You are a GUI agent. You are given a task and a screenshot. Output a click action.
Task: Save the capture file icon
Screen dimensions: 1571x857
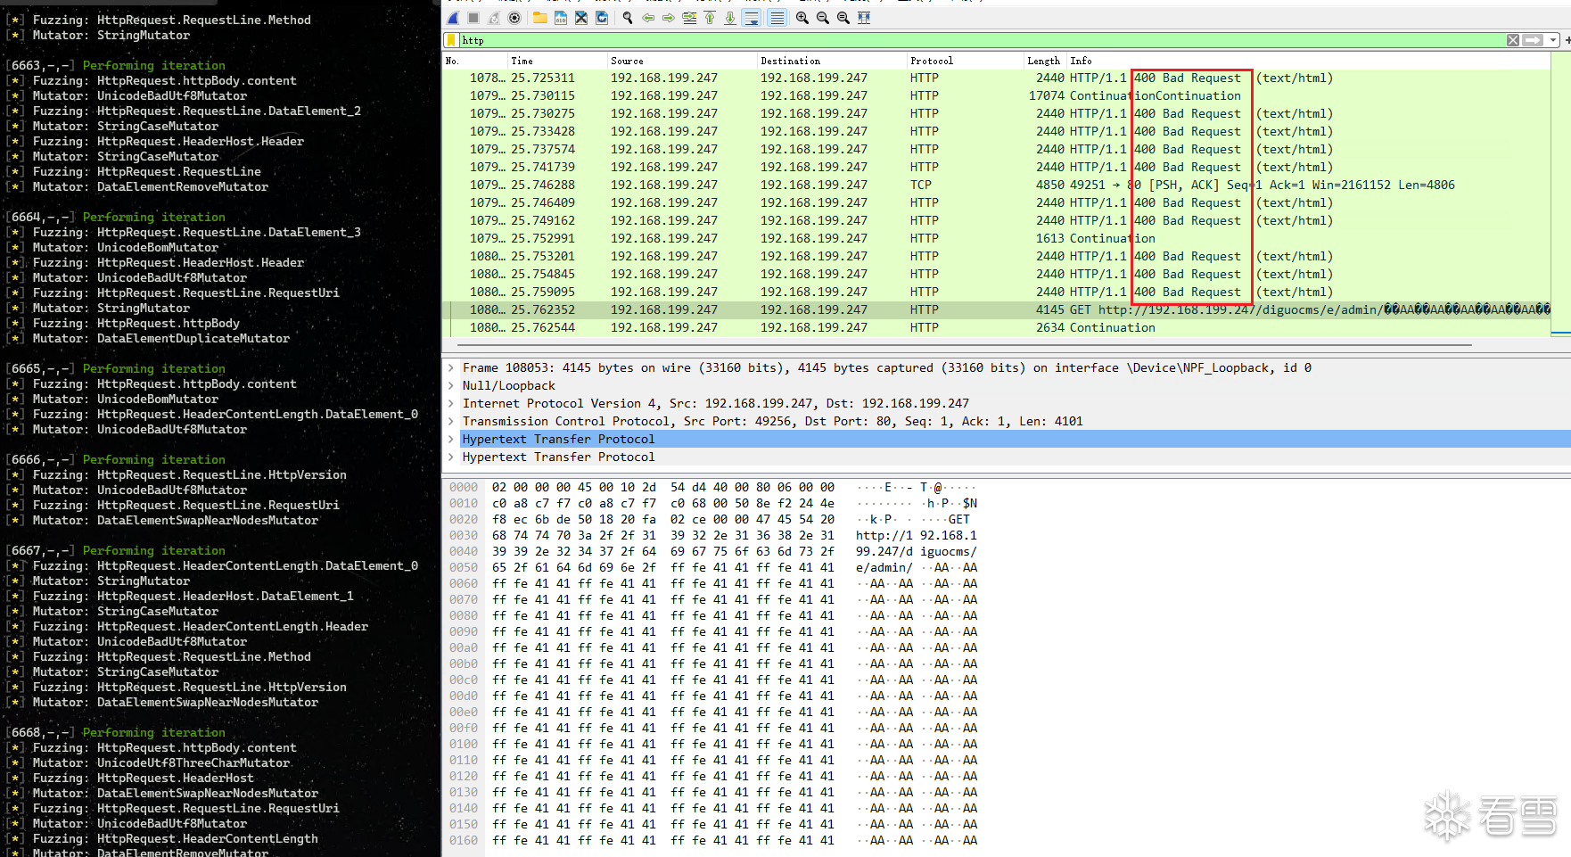click(561, 18)
